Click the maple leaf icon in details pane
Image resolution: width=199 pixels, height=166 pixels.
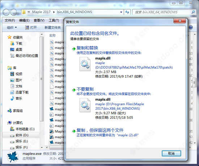(x=13, y=157)
